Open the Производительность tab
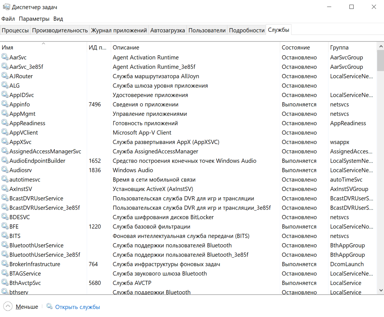This screenshot has height=317, width=384. click(x=60, y=30)
